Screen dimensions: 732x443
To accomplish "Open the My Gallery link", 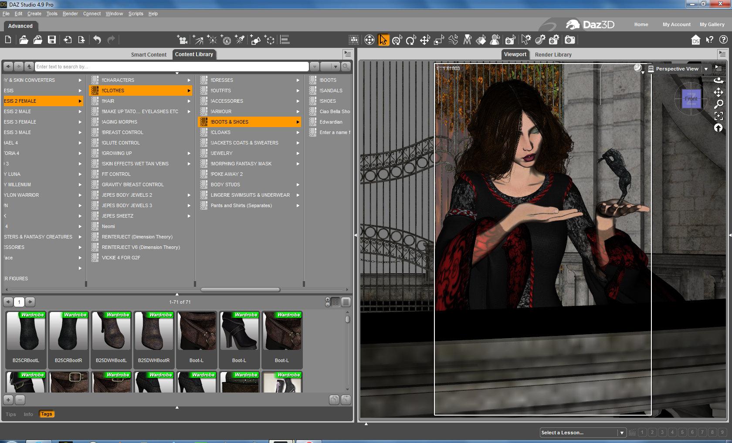I will 712,24.
